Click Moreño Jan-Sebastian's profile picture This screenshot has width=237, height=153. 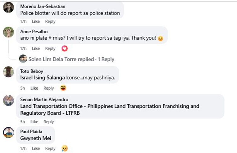pos(9,7)
